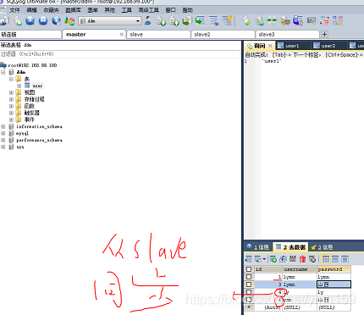This screenshot has width=364, height=315.
Task: Click the toolbar icon with two opposing green arrows
Action: point(272,20)
